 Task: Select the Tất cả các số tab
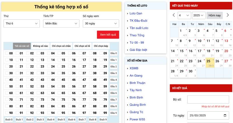tap(22, 46)
